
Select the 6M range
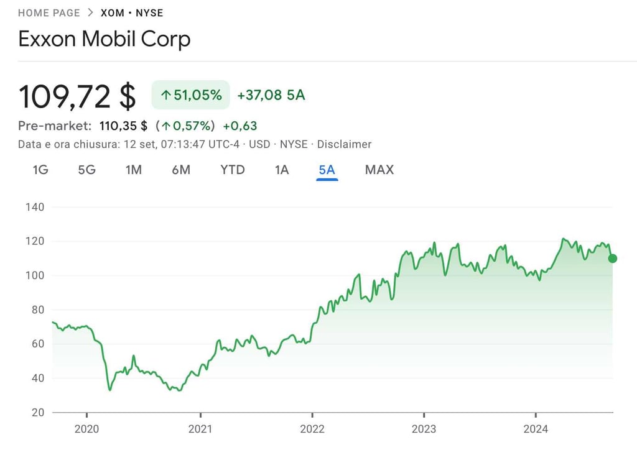[180, 170]
